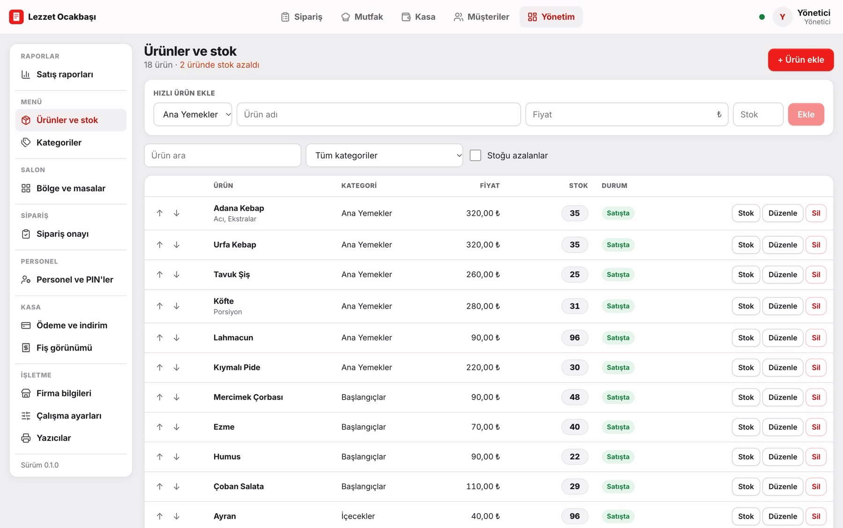This screenshot has width=843, height=528.
Task: Click the Sipariş onayı clipboard icon
Action: click(26, 234)
